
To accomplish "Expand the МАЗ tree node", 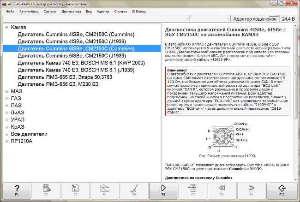I will tap(7, 91).
